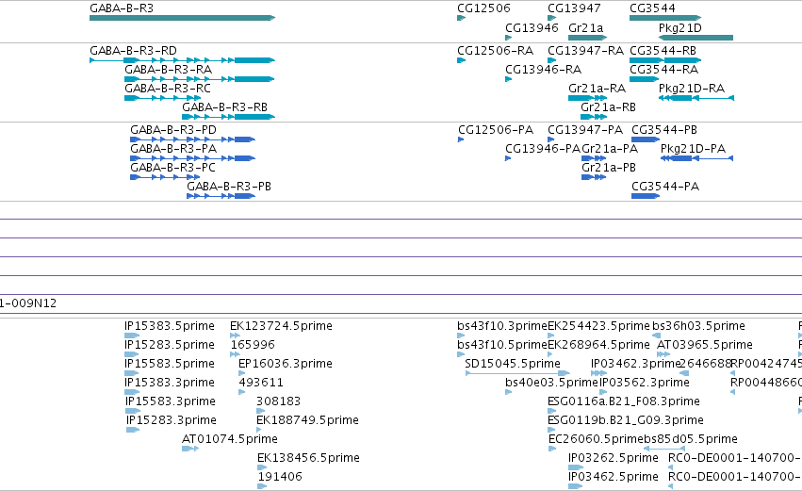
Task: Select the GABA-B-R3 gene glyph
Action: pos(182,18)
